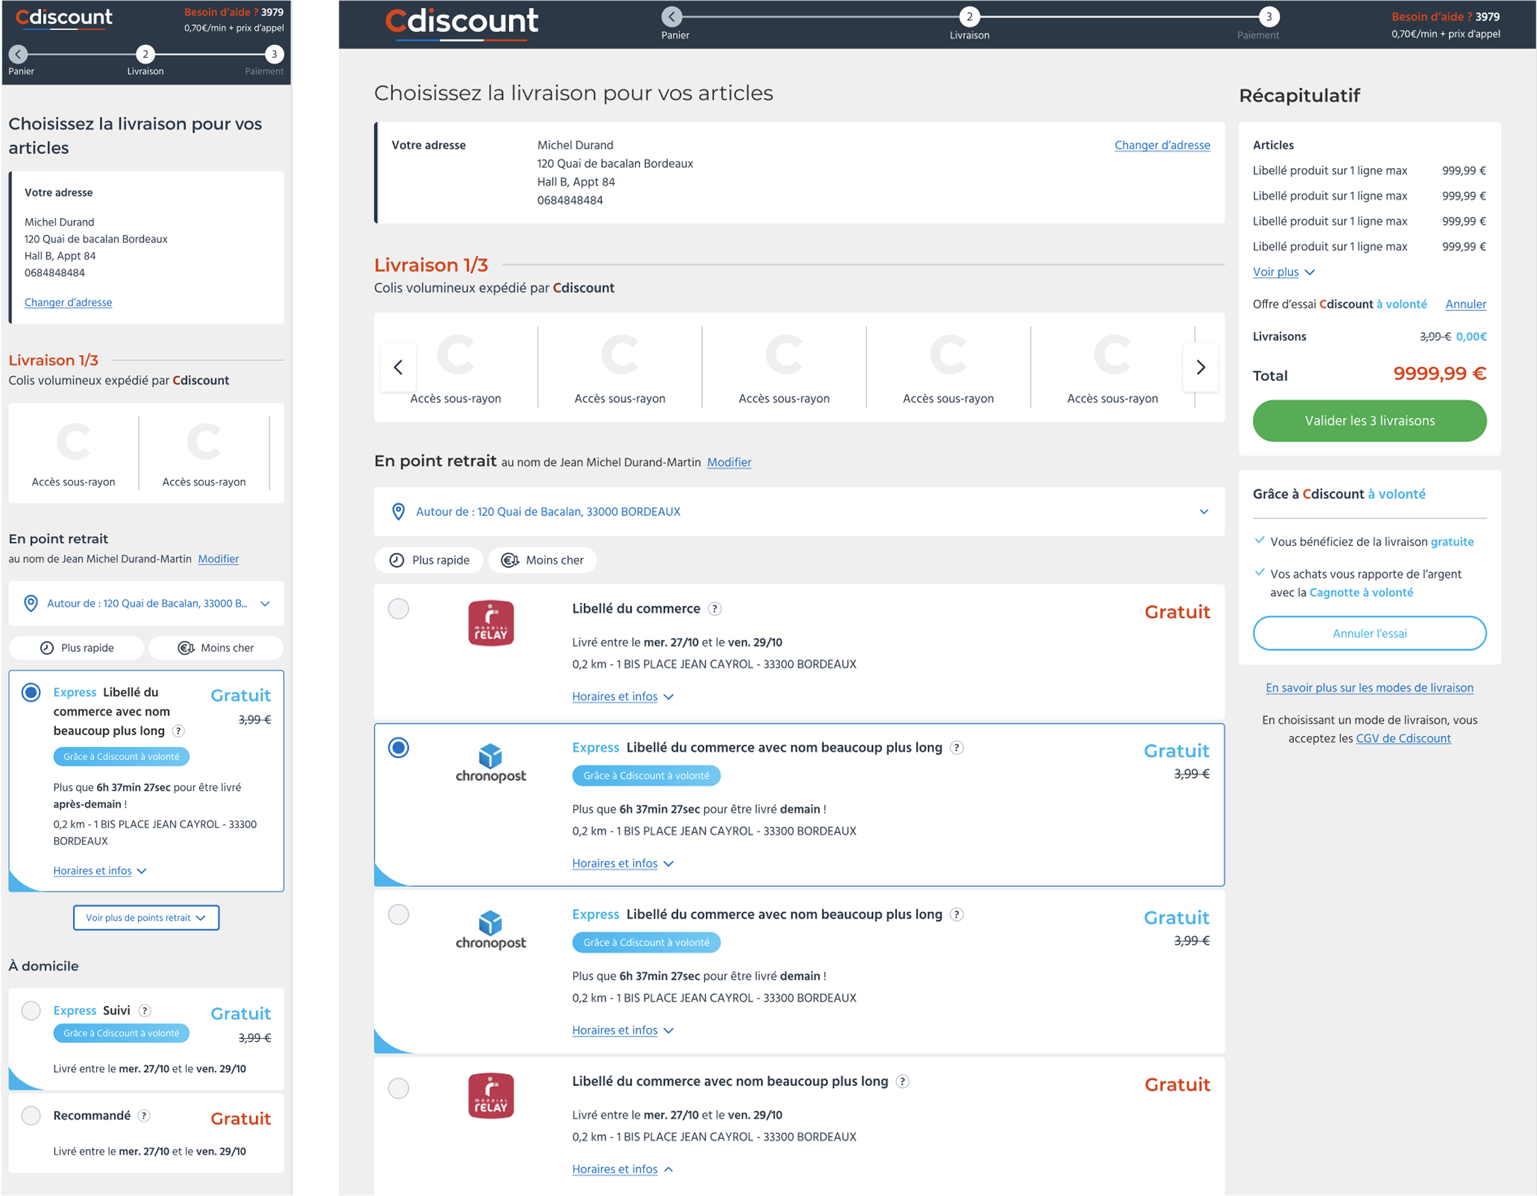Open help tooltip next to 'Libellé du commerce'
1537x1196 pixels.
715,609
